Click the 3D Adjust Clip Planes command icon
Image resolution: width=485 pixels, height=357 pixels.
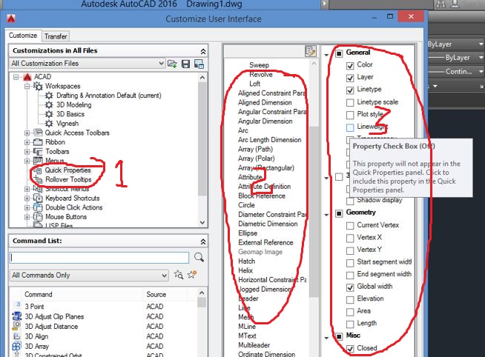pyautogui.click(x=17, y=316)
